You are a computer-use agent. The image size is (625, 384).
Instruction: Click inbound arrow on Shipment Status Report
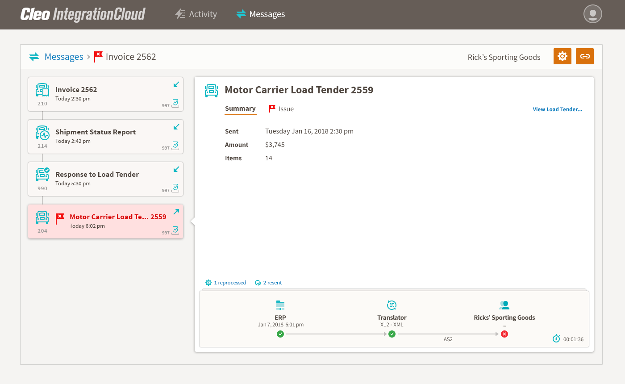point(176,127)
